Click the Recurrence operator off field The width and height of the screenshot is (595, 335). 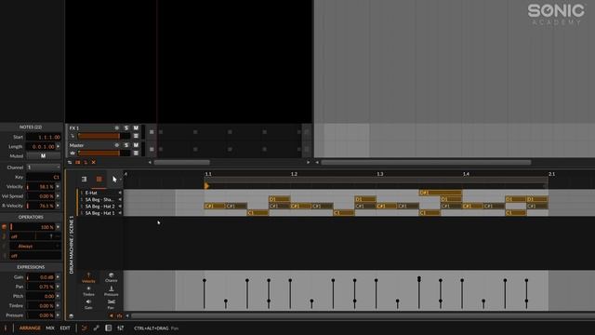click(35, 256)
